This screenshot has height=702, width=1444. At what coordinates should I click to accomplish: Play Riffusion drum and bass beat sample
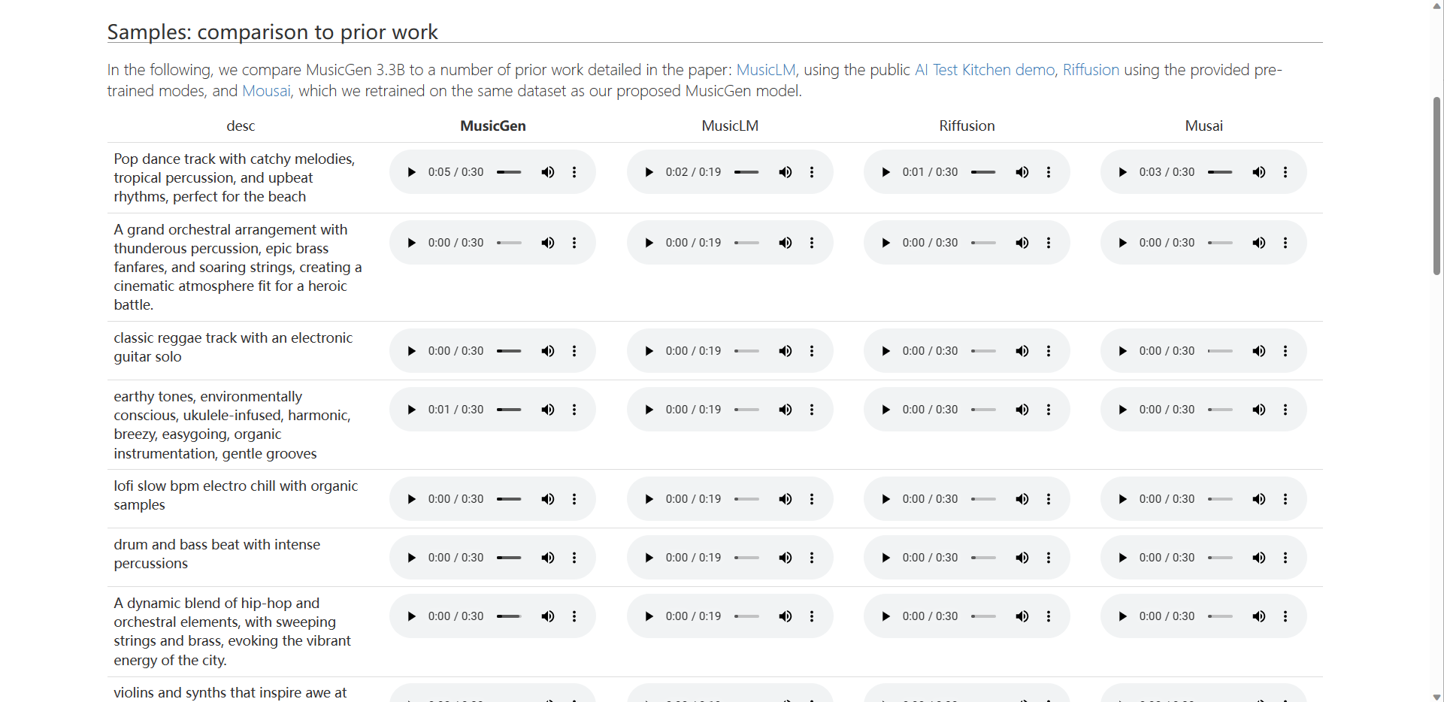pyautogui.click(x=885, y=558)
